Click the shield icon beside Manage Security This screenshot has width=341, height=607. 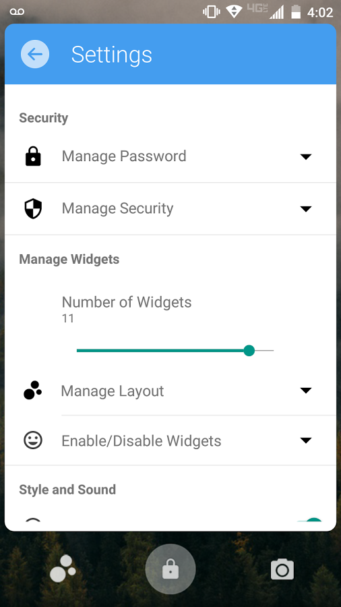click(x=33, y=208)
